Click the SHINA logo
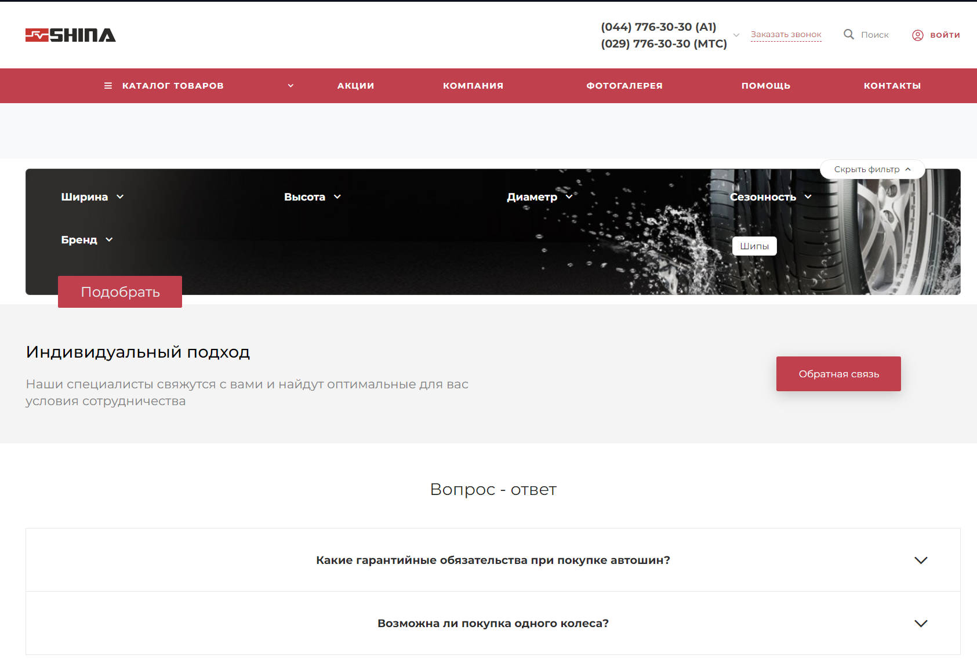This screenshot has width=977, height=670. (x=70, y=35)
